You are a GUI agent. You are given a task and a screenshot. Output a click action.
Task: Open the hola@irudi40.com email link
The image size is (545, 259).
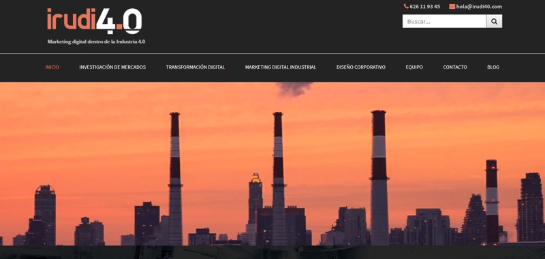click(479, 7)
